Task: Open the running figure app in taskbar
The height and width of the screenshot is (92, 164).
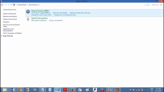Action: point(95,90)
